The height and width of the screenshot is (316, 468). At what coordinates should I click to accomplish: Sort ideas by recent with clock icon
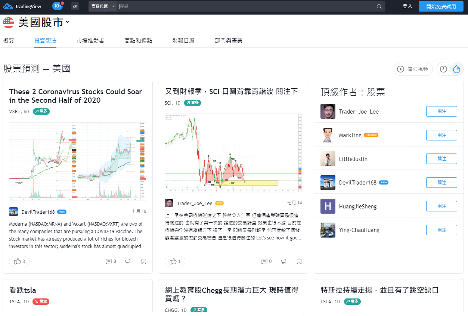click(x=443, y=69)
